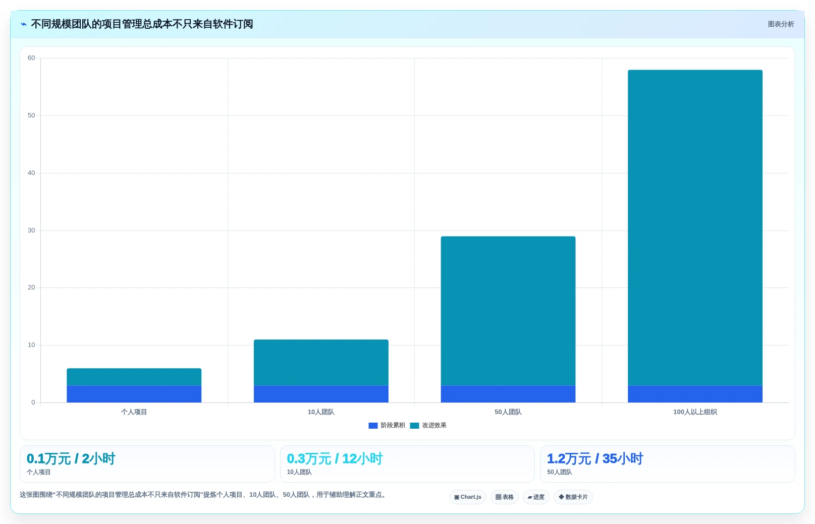Open the 1.2万元 / 35小时 data card
This screenshot has width=815, height=524.
click(667, 463)
